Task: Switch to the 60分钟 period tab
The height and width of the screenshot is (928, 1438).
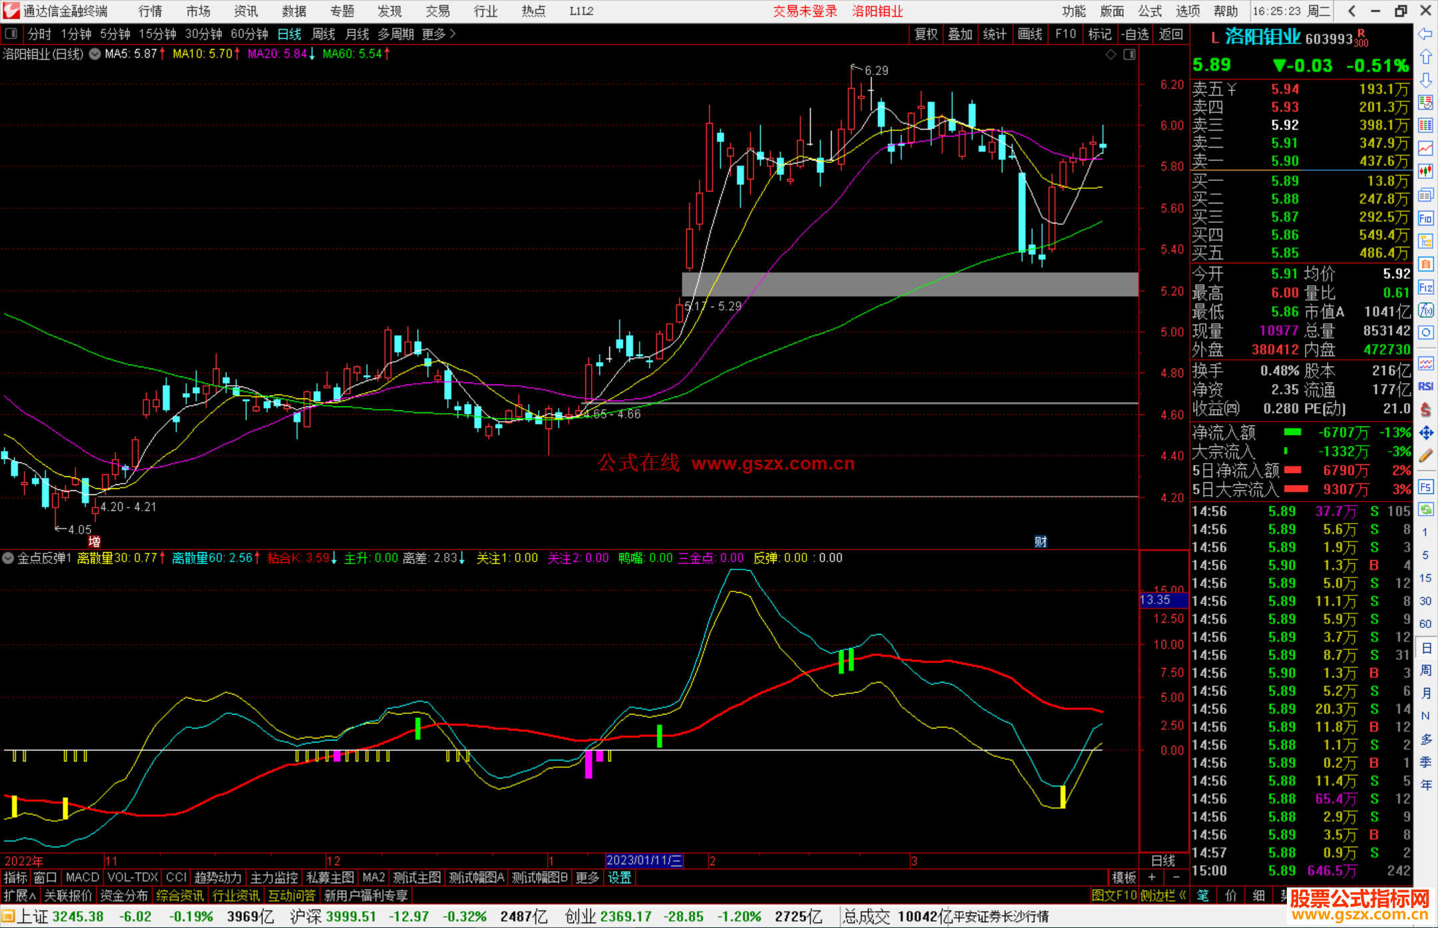Action: (x=249, y=34)
